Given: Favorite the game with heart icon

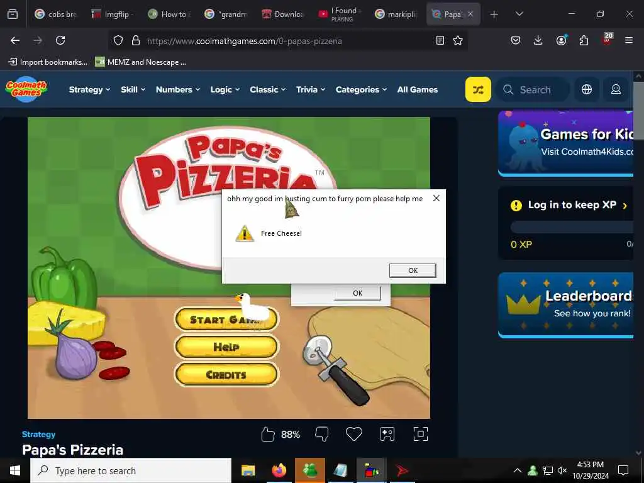Looking at the screenshot, I should pyautogui.click(x=353, y=434).
